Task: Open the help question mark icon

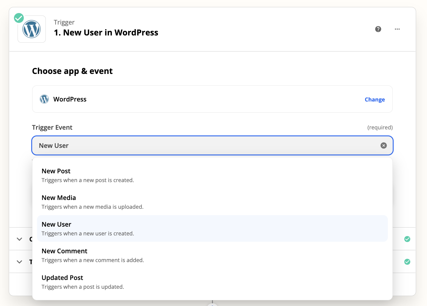Action: (x=378, y=29)
